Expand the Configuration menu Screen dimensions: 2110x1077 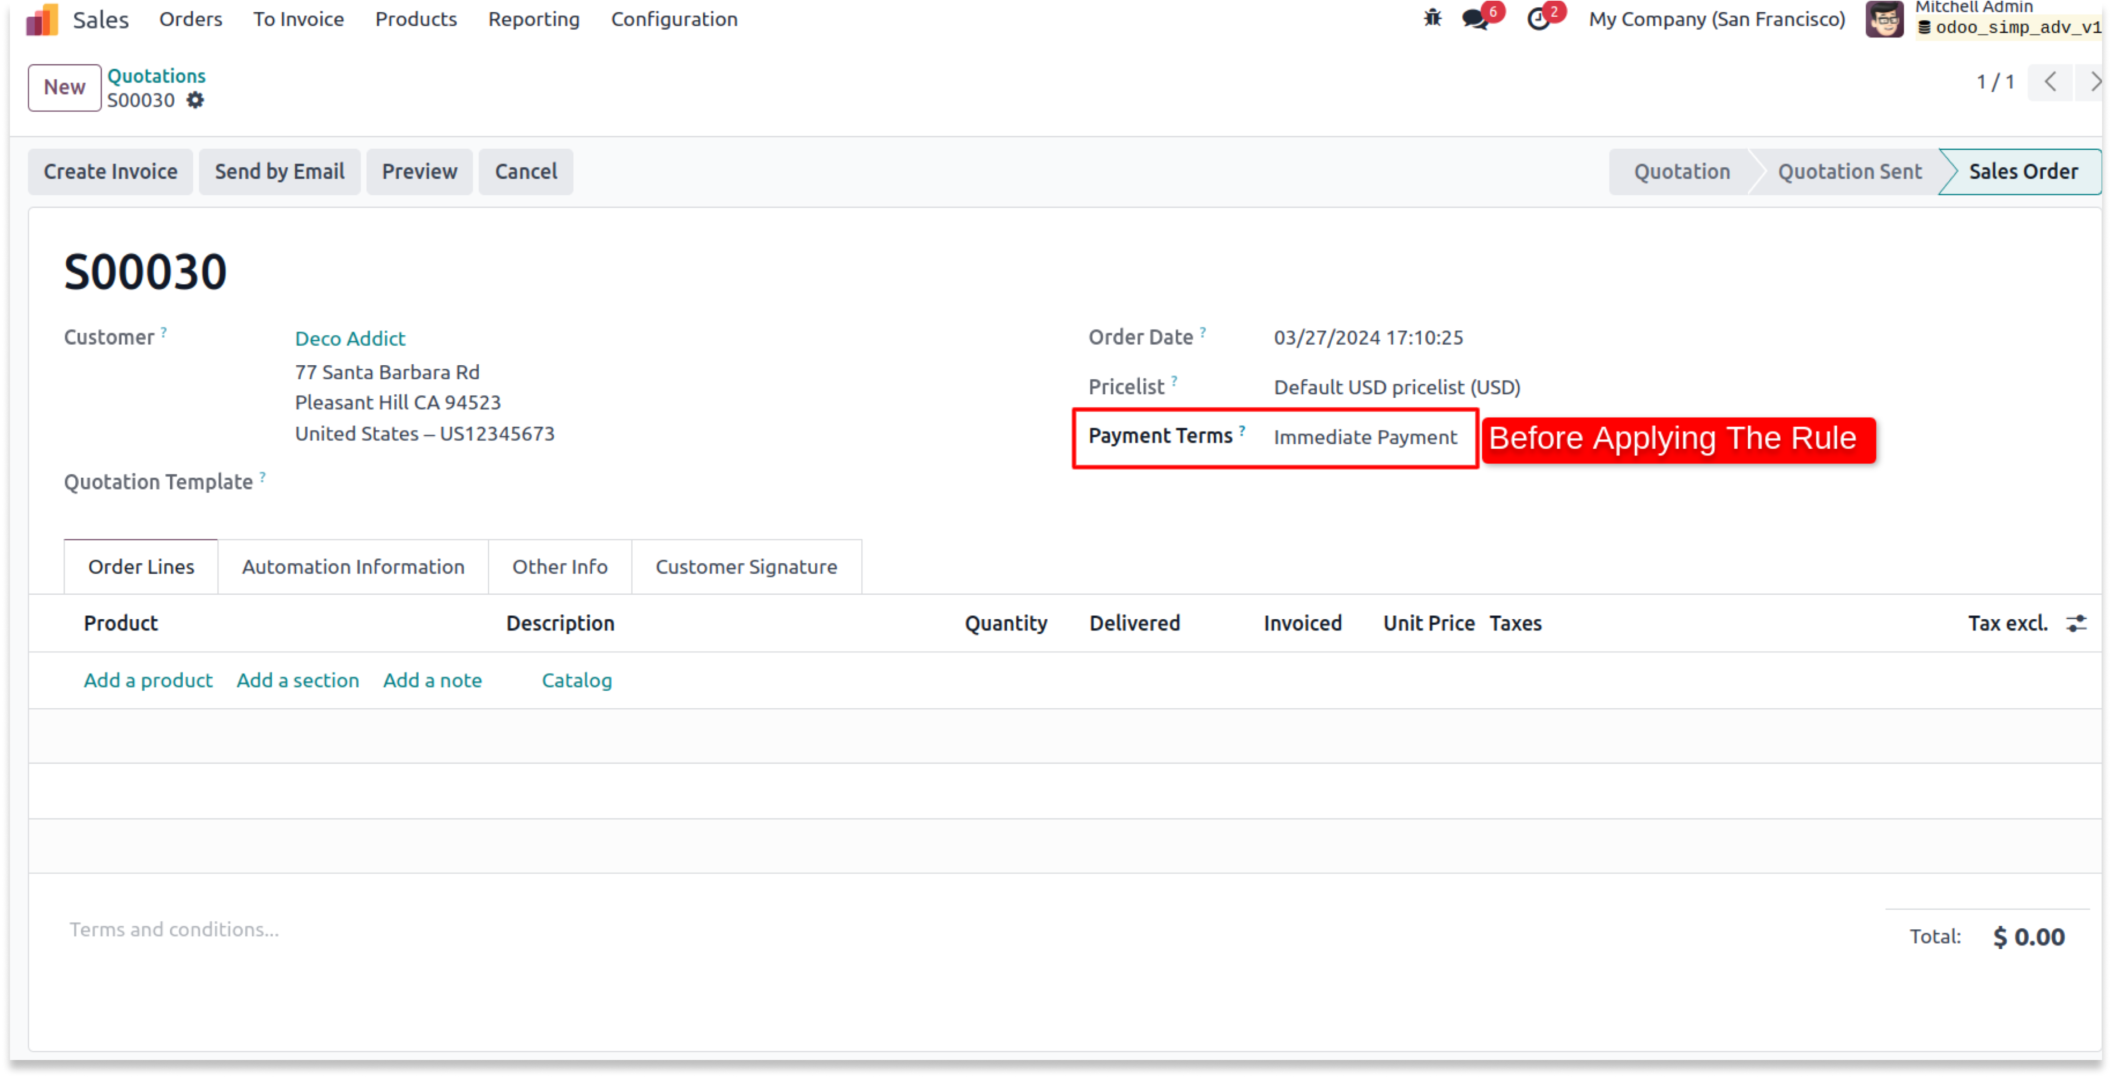[x=673, y=19]
